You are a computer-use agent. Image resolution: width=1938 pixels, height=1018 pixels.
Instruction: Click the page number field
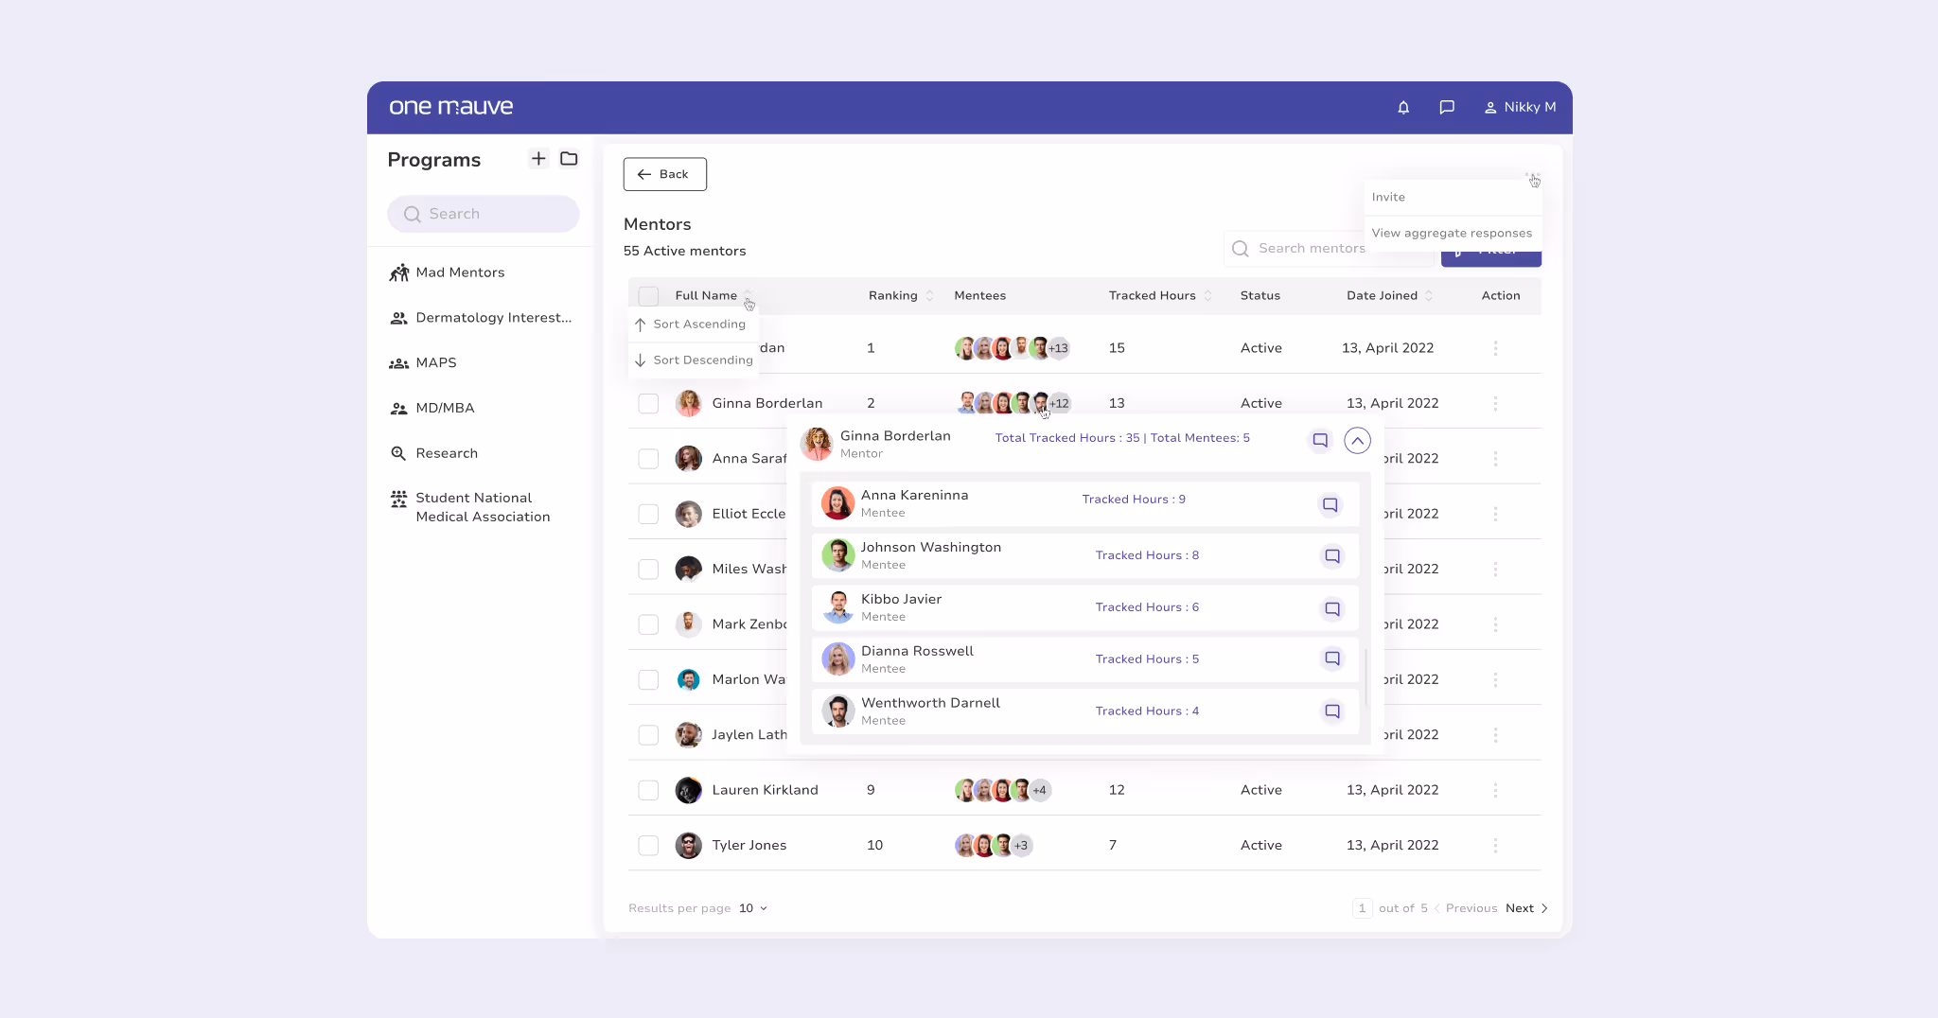point(1362,908)
